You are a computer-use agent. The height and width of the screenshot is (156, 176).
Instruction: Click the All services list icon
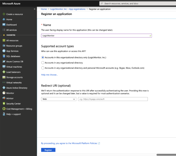[4, 30]
